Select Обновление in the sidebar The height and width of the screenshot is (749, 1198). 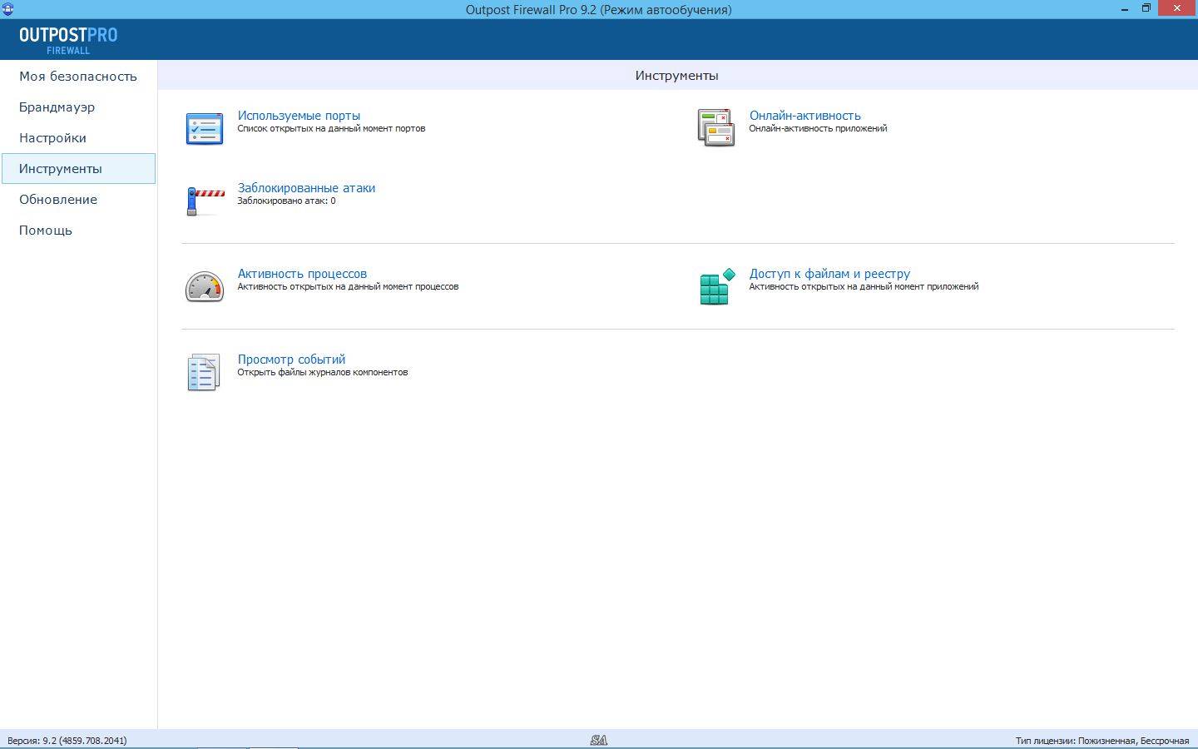pos(78,200)
